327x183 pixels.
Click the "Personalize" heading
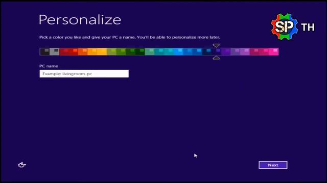click(x=80, y=20)
